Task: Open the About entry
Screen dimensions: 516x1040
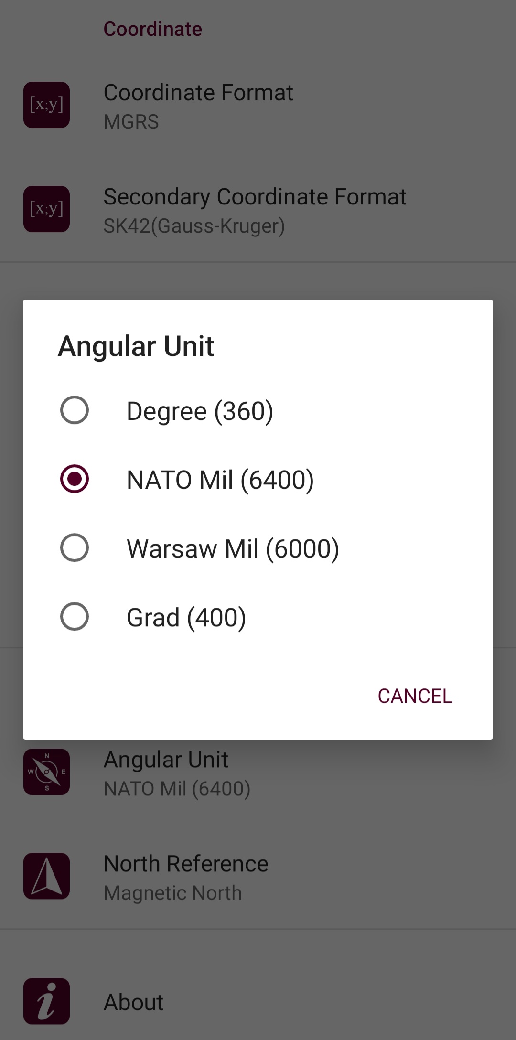Action: click(258, 1001)
